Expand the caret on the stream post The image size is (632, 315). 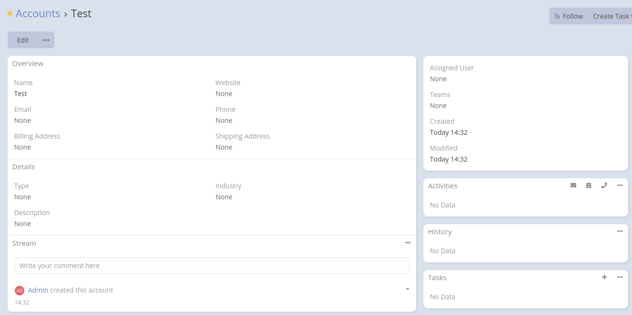click(x=407, y=289)
